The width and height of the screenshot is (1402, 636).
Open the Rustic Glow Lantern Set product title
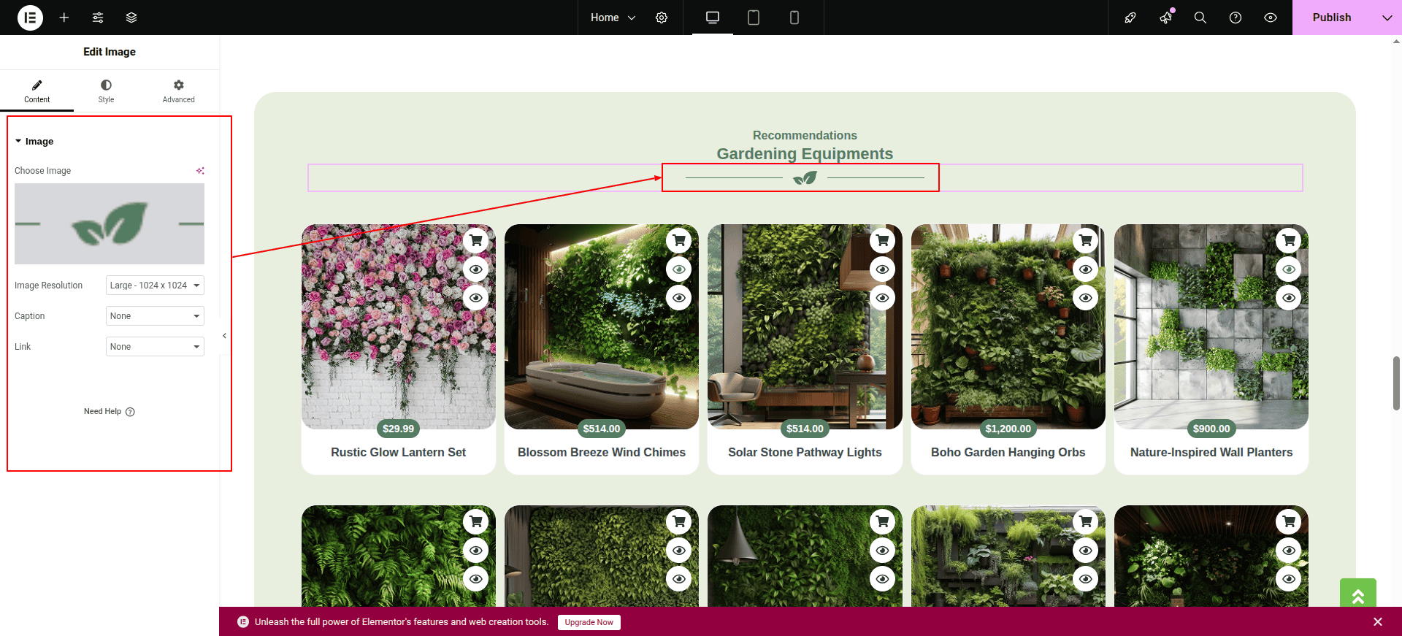pos(399,453)
